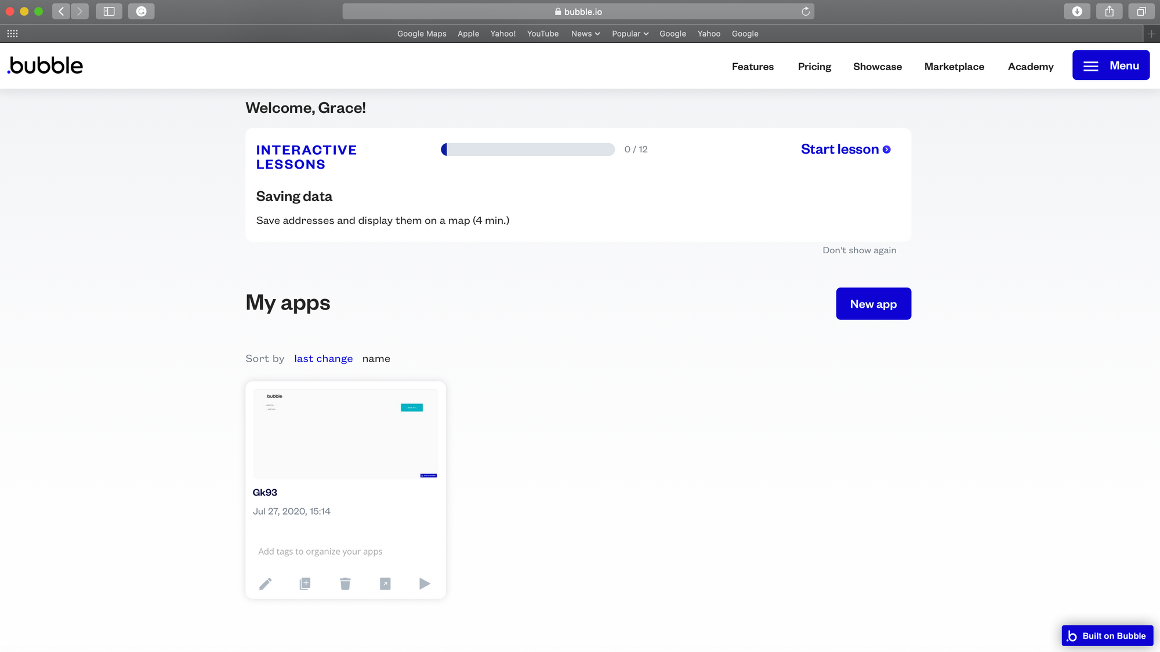This screenshot has width=1160, height=652.
Task: Expand the News bookmarks dropdown
Action: click(585, 34)
